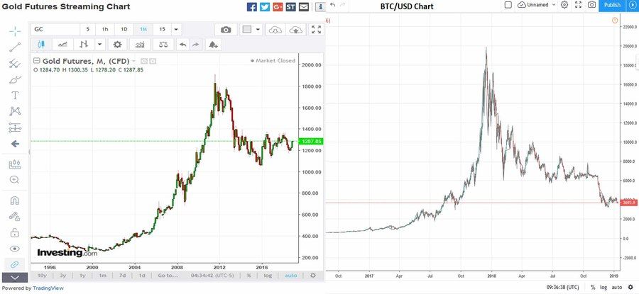Open the Indicators button
Screen dimensions: 639x294
[140, 45]
